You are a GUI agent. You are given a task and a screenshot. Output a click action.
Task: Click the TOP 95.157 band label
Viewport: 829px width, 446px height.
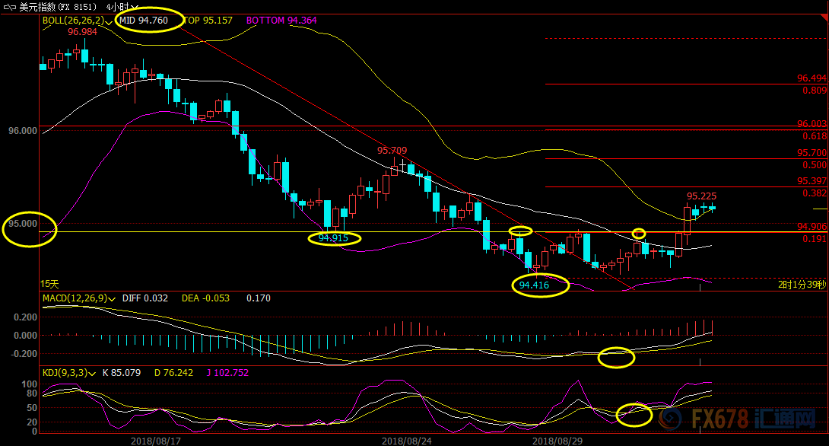(x=207, y=21)
